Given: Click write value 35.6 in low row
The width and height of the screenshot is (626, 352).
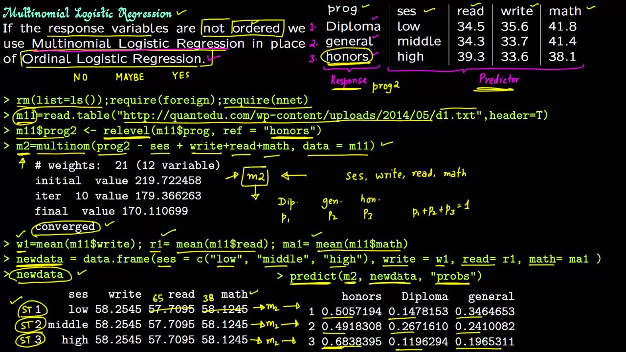Looking at the screenshot, I should [514, 26].
